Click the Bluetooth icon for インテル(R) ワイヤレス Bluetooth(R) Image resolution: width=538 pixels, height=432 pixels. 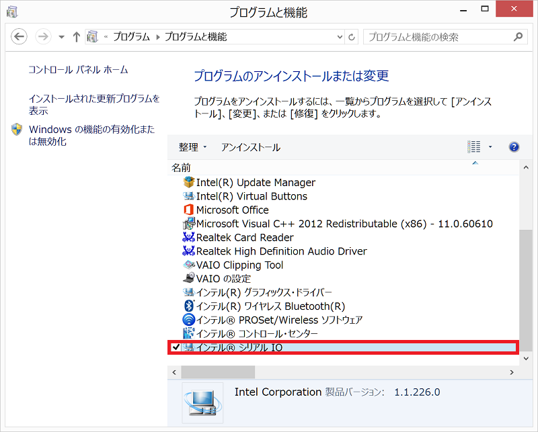[189, 306]
